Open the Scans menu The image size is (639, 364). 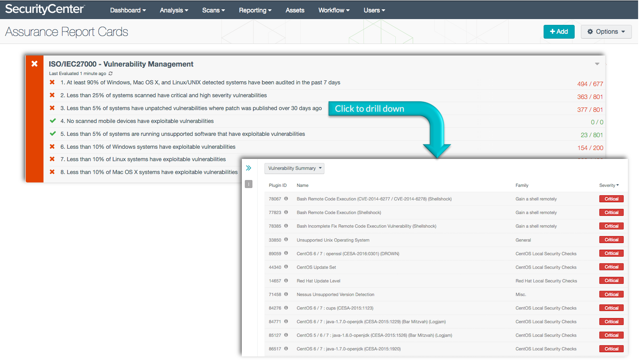pos(213,10)
